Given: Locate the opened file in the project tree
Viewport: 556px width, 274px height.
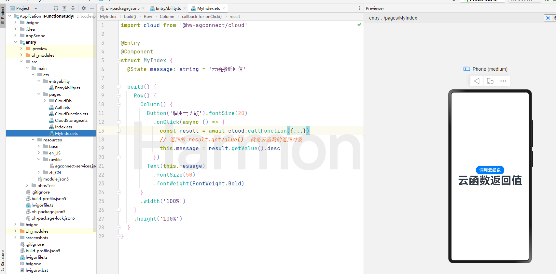Looking at the screenshot, I should tap(56, 8).
